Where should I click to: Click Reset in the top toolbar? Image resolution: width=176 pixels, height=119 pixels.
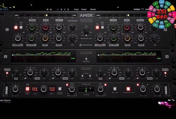(x=93, y=10)
